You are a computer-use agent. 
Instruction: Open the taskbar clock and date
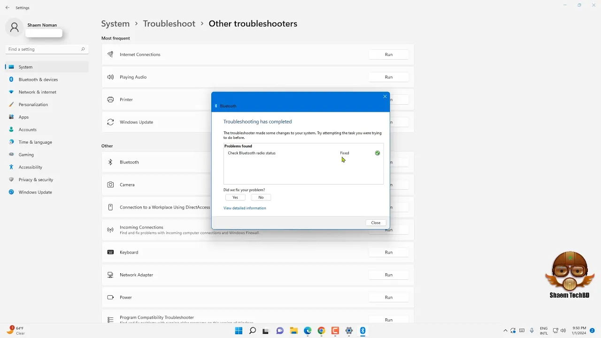pyautogui.click(x=579, y=330)
